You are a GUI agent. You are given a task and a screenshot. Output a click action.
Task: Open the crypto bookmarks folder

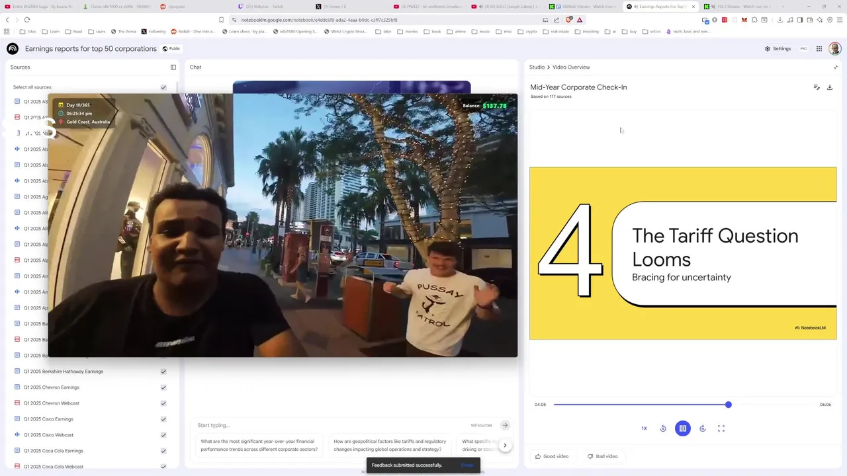click(x=527, y=31)
